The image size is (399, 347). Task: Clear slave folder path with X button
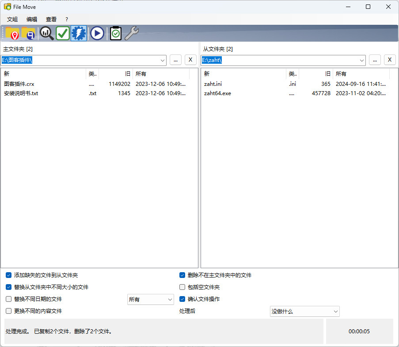click(x=390, y=60)
